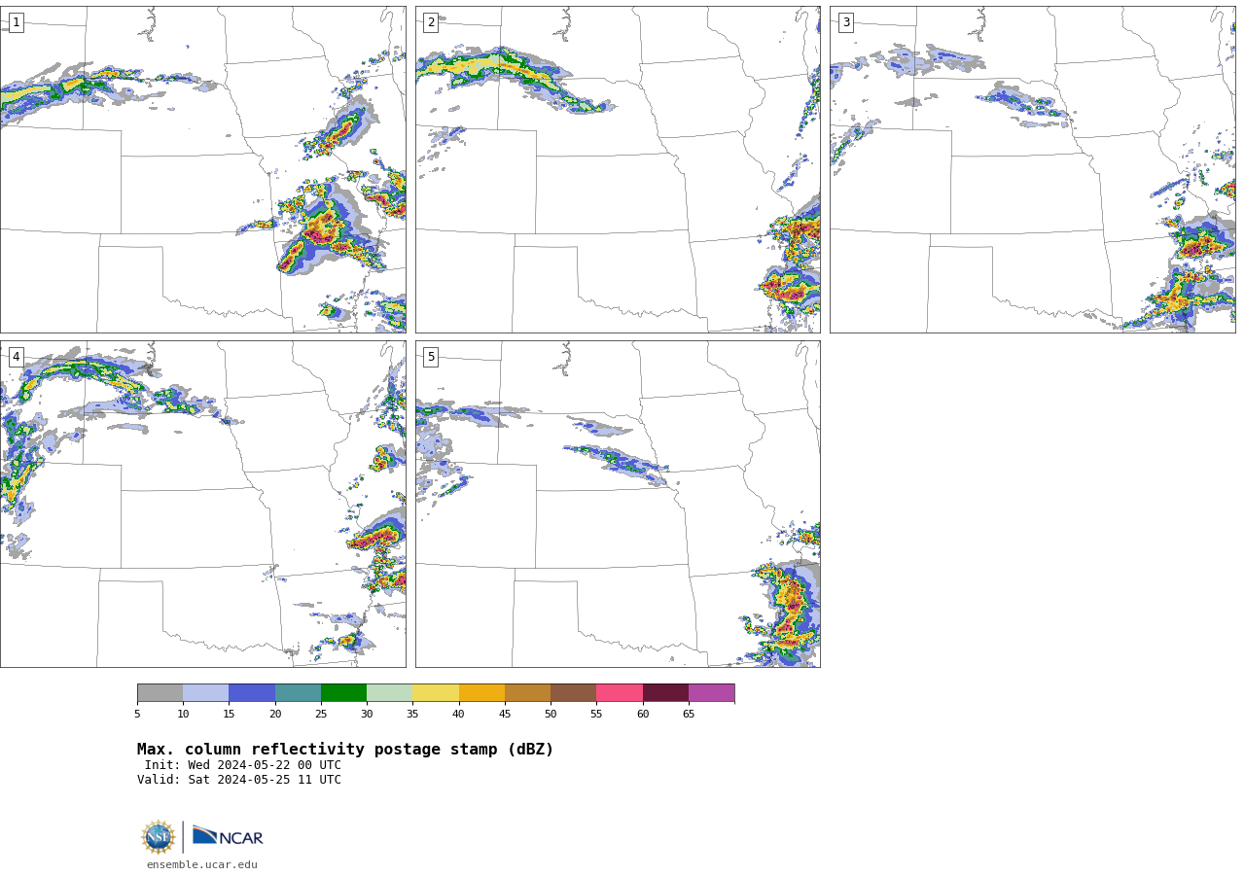
Task: Select the pale green 30-35 dBZ swatch
Action: point(390,693)
